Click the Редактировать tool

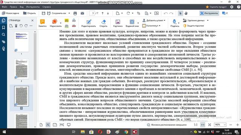coord(88,23)
